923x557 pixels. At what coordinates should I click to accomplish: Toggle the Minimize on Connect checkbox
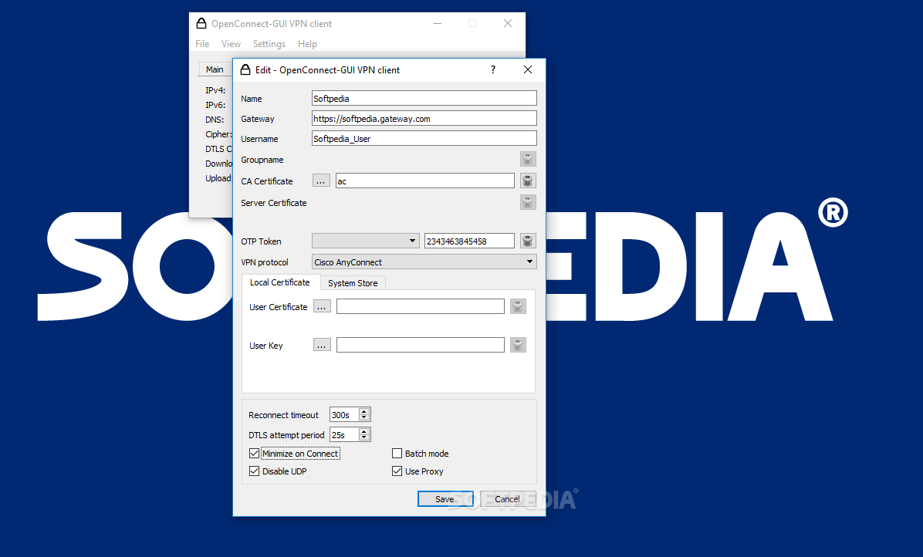click(255, 454)
